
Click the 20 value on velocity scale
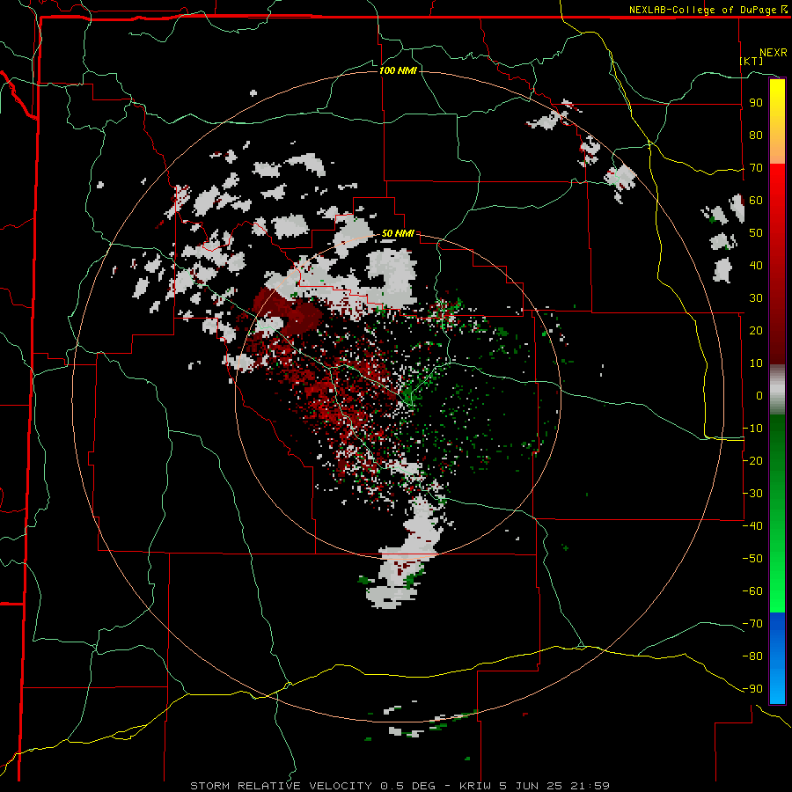click(x=756, y=330)
